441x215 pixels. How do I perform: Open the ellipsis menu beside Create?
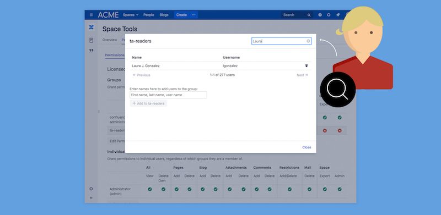[193, 15]
